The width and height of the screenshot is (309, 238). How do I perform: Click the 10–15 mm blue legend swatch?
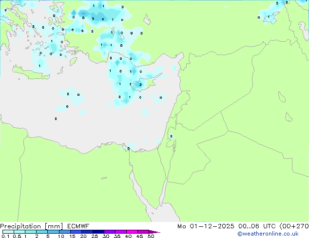point(64,232)
